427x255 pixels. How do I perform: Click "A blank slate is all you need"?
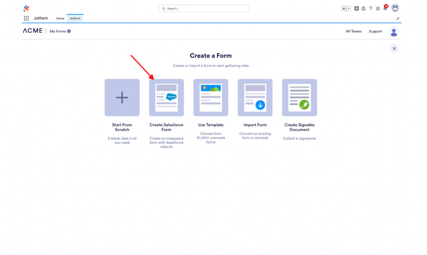point(122,140)
